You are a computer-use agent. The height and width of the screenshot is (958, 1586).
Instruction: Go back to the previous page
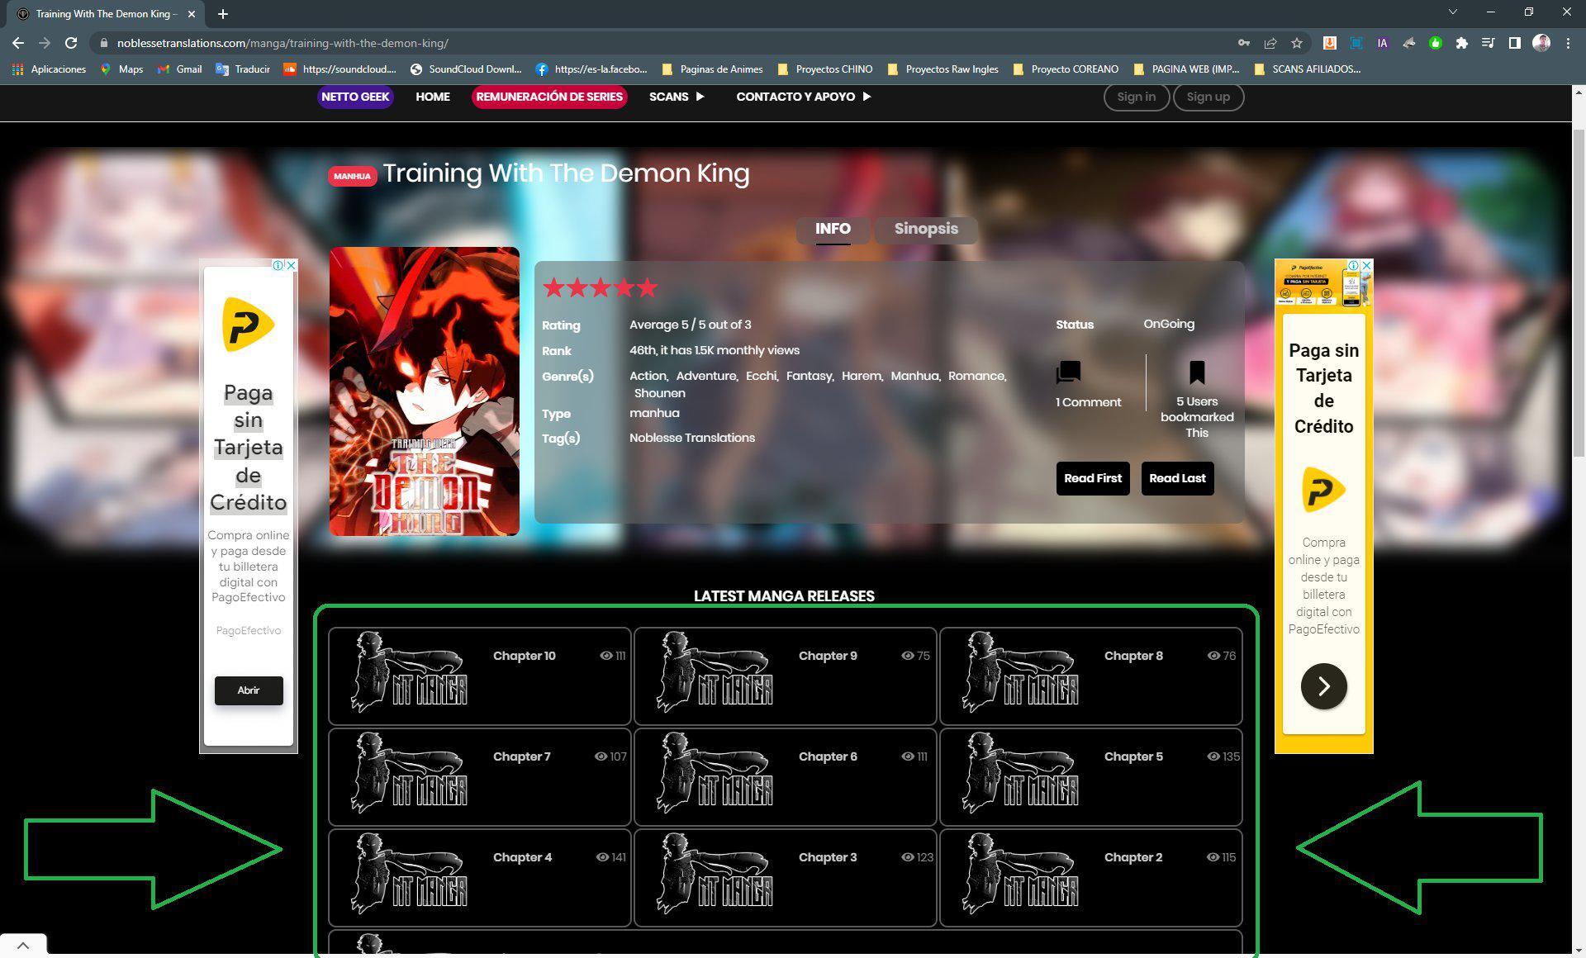tap(18, 43)
